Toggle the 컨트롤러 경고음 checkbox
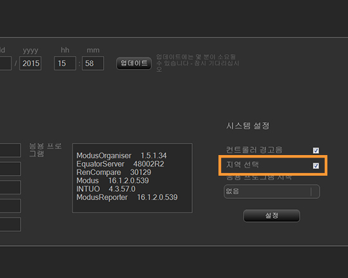This screenshot has height=278, width=348. coord(316,151)
